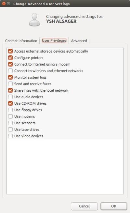130x213 pixels.
Task: Toggle the Monitor system logs checkbox
Action: click(x=10, y=77)
